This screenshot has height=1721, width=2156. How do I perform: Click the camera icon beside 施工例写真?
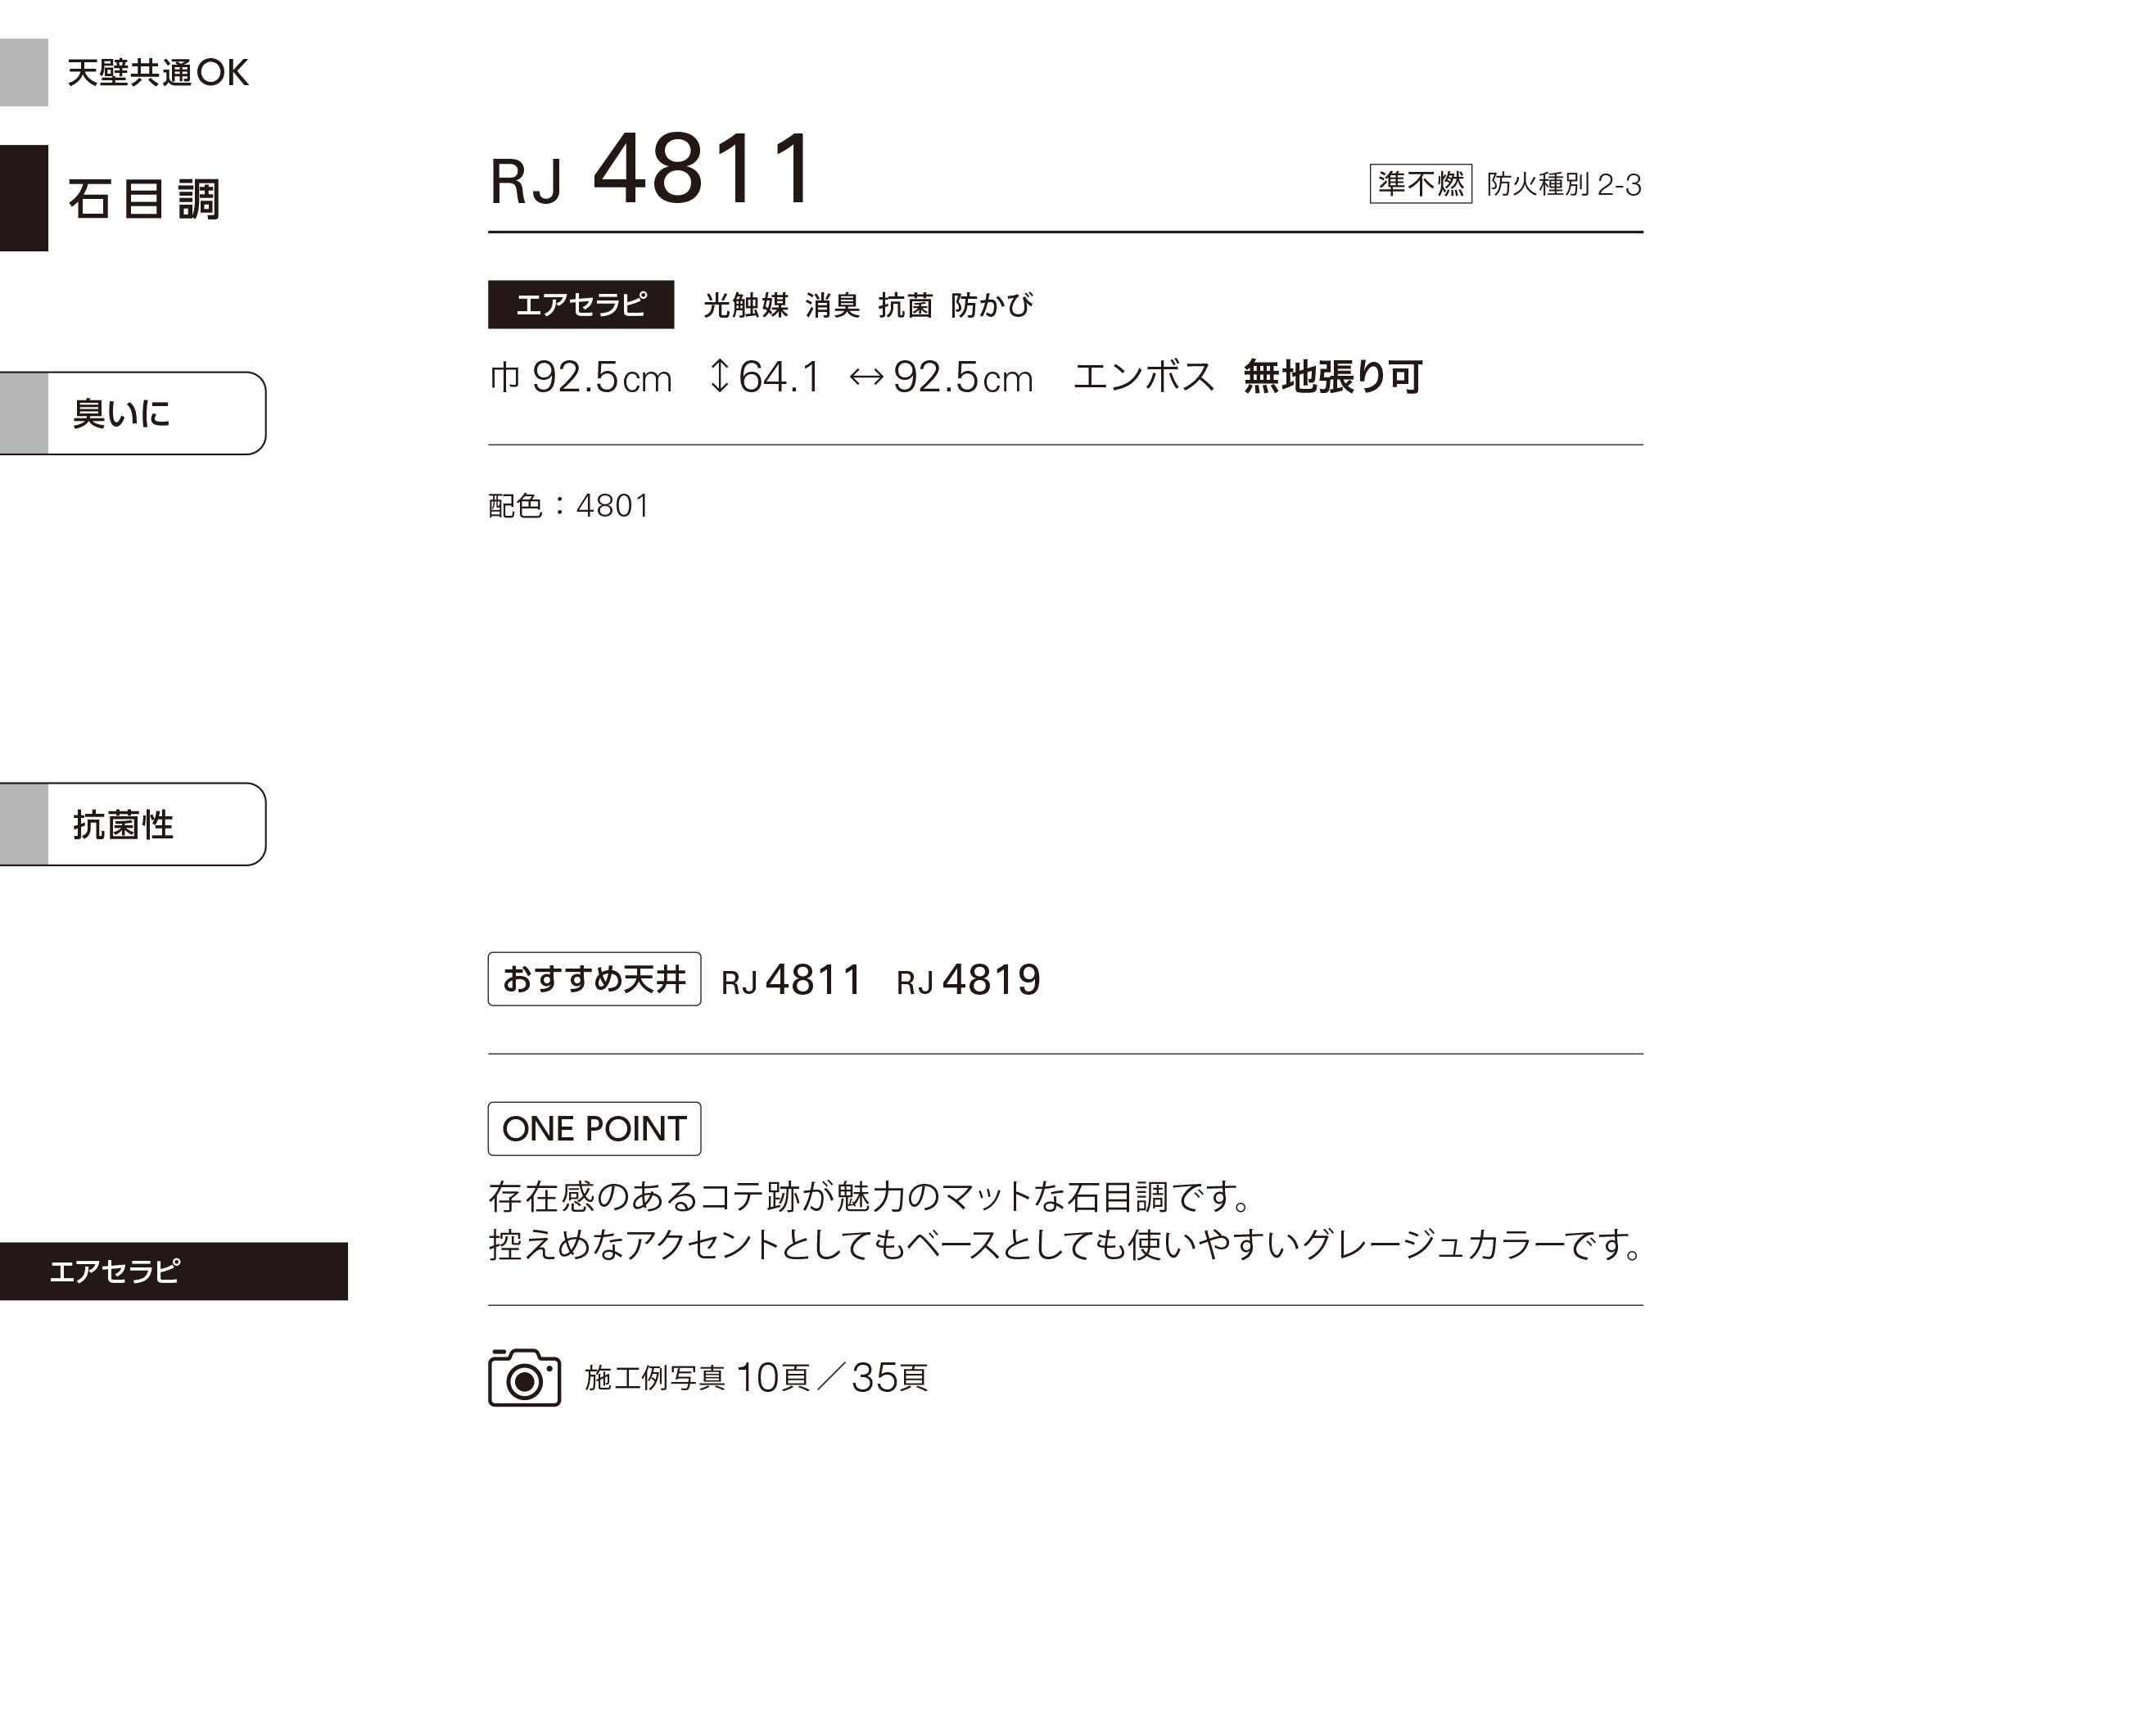(x=524, y=1377)
